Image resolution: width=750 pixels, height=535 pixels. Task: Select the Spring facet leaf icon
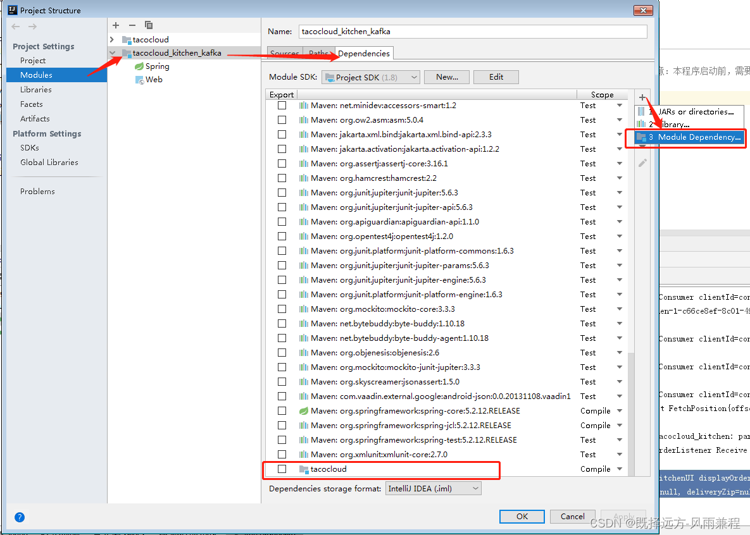pos(139,66)
